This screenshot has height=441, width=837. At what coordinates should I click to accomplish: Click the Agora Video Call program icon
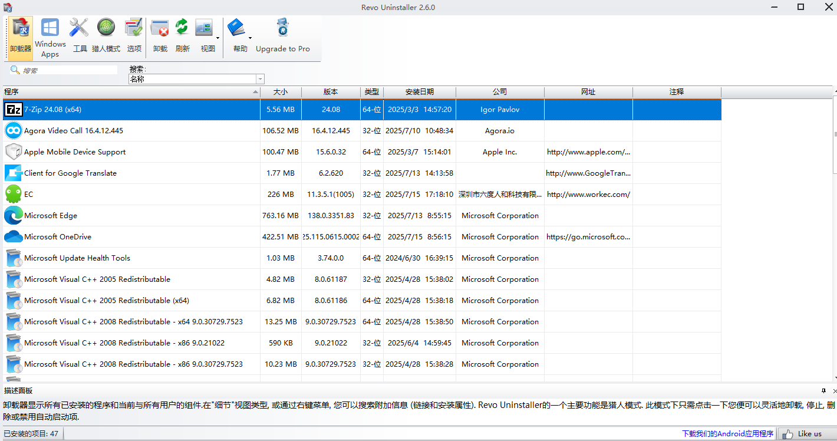(13, 131)
